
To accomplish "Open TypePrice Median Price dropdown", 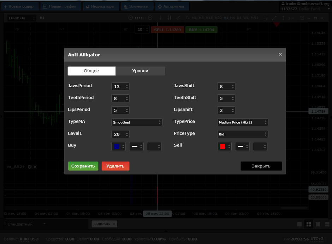I will (x=242, y=122).
